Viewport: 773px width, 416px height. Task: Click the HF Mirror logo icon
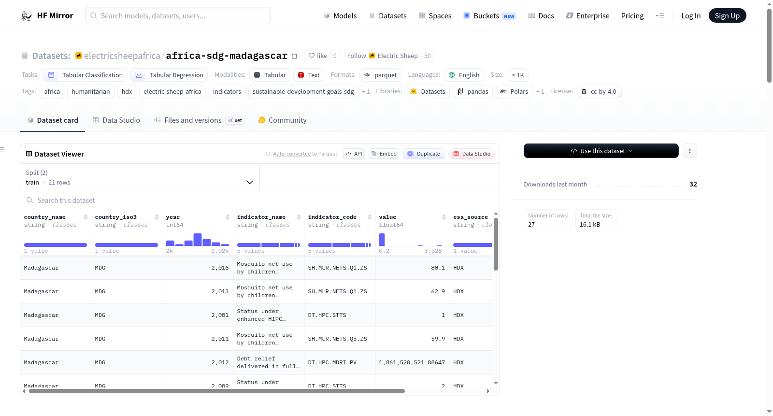[27, 16]
